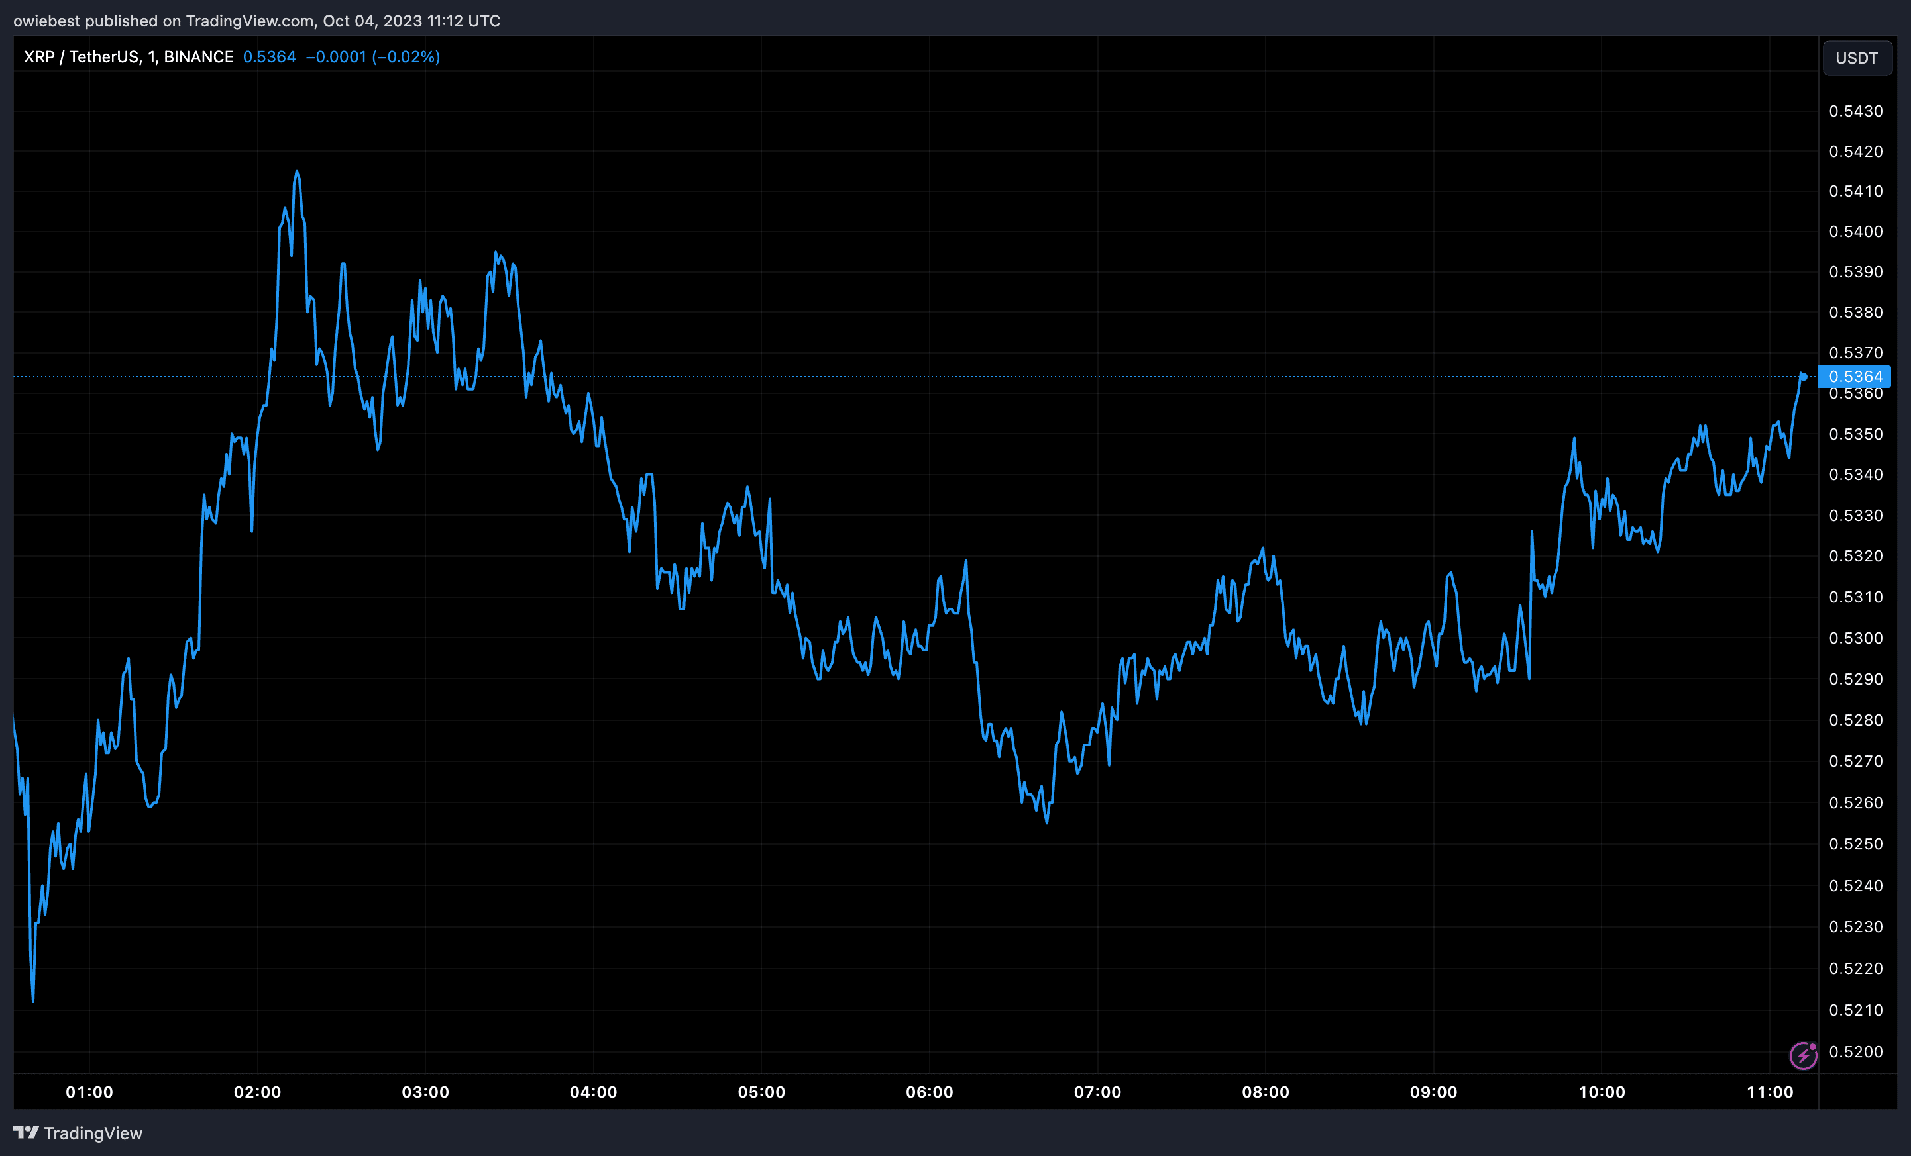Click the 06:00 time axis label
This screenshot has width=1911, height=1156.
pos(929,1092)
